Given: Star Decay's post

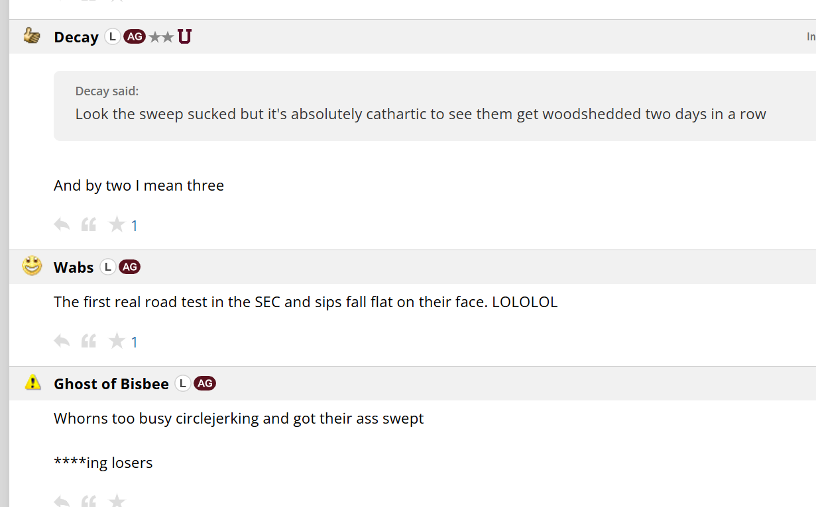Looking at the screenshot, I should 117,224.
